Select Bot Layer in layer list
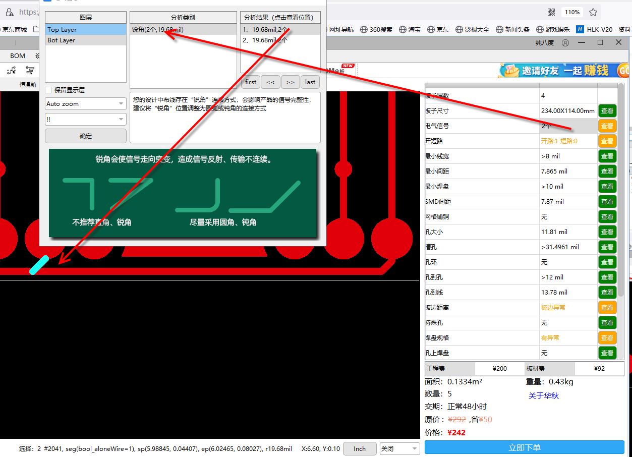 [86, 40]
